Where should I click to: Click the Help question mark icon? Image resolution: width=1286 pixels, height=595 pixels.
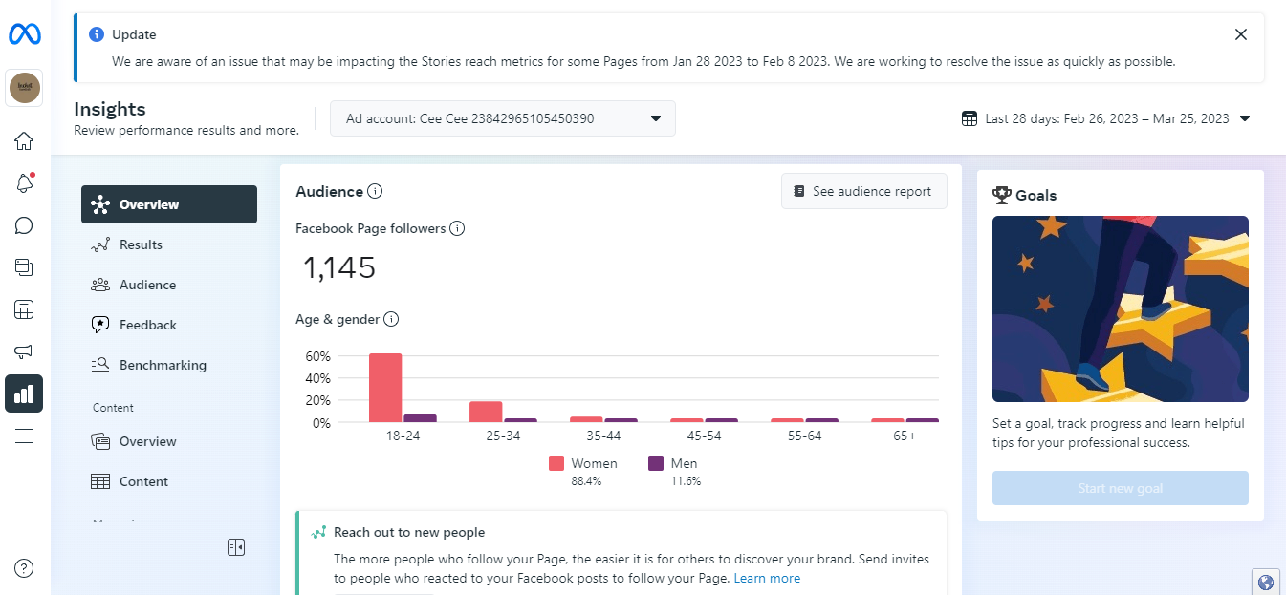click(24, 568)
